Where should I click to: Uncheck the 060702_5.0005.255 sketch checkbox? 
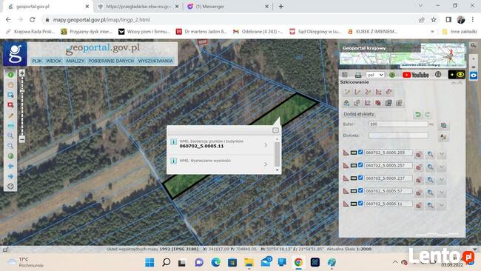tap(360, 153)
